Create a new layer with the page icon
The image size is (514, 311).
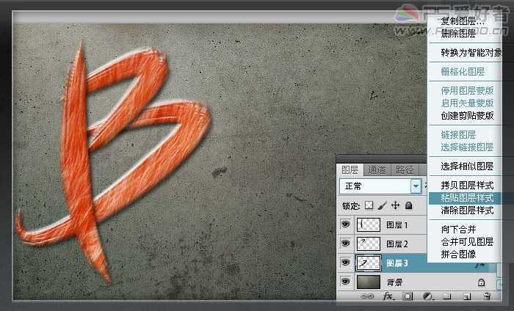(467, 296)
